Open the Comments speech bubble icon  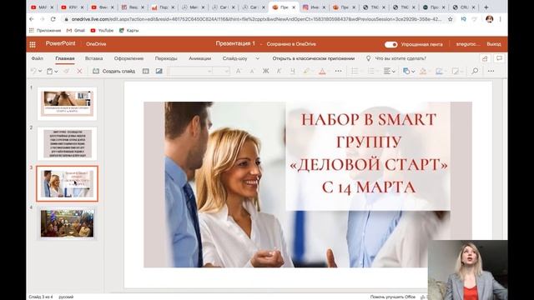tap(499, 58)
